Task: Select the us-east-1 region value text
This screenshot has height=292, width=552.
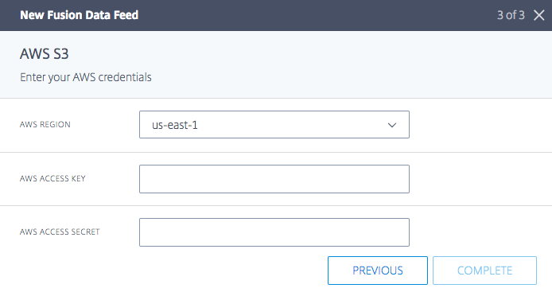Action: (x=175, y=125)
